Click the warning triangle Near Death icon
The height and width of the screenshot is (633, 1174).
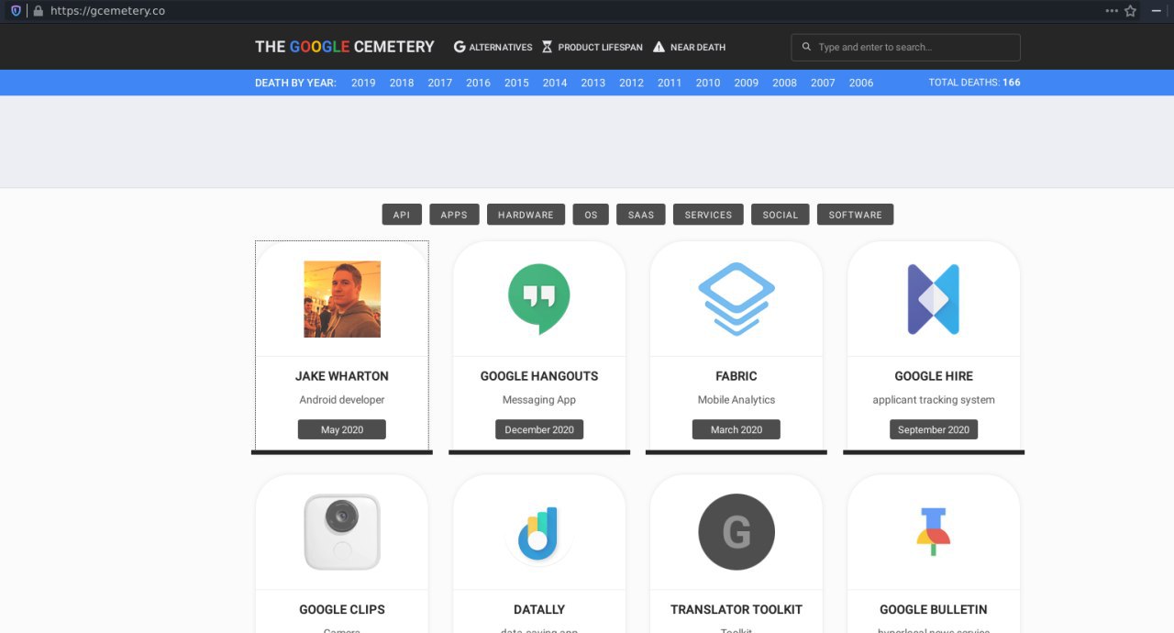(x=659, y=47)
